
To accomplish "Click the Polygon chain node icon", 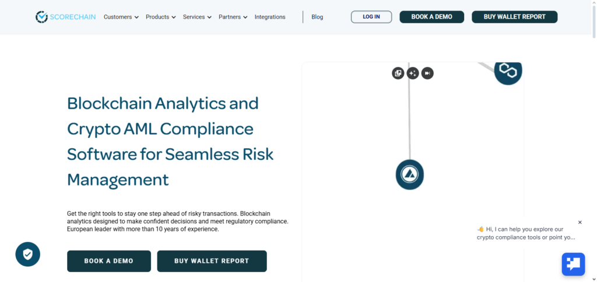I will (x=508, y=72).
